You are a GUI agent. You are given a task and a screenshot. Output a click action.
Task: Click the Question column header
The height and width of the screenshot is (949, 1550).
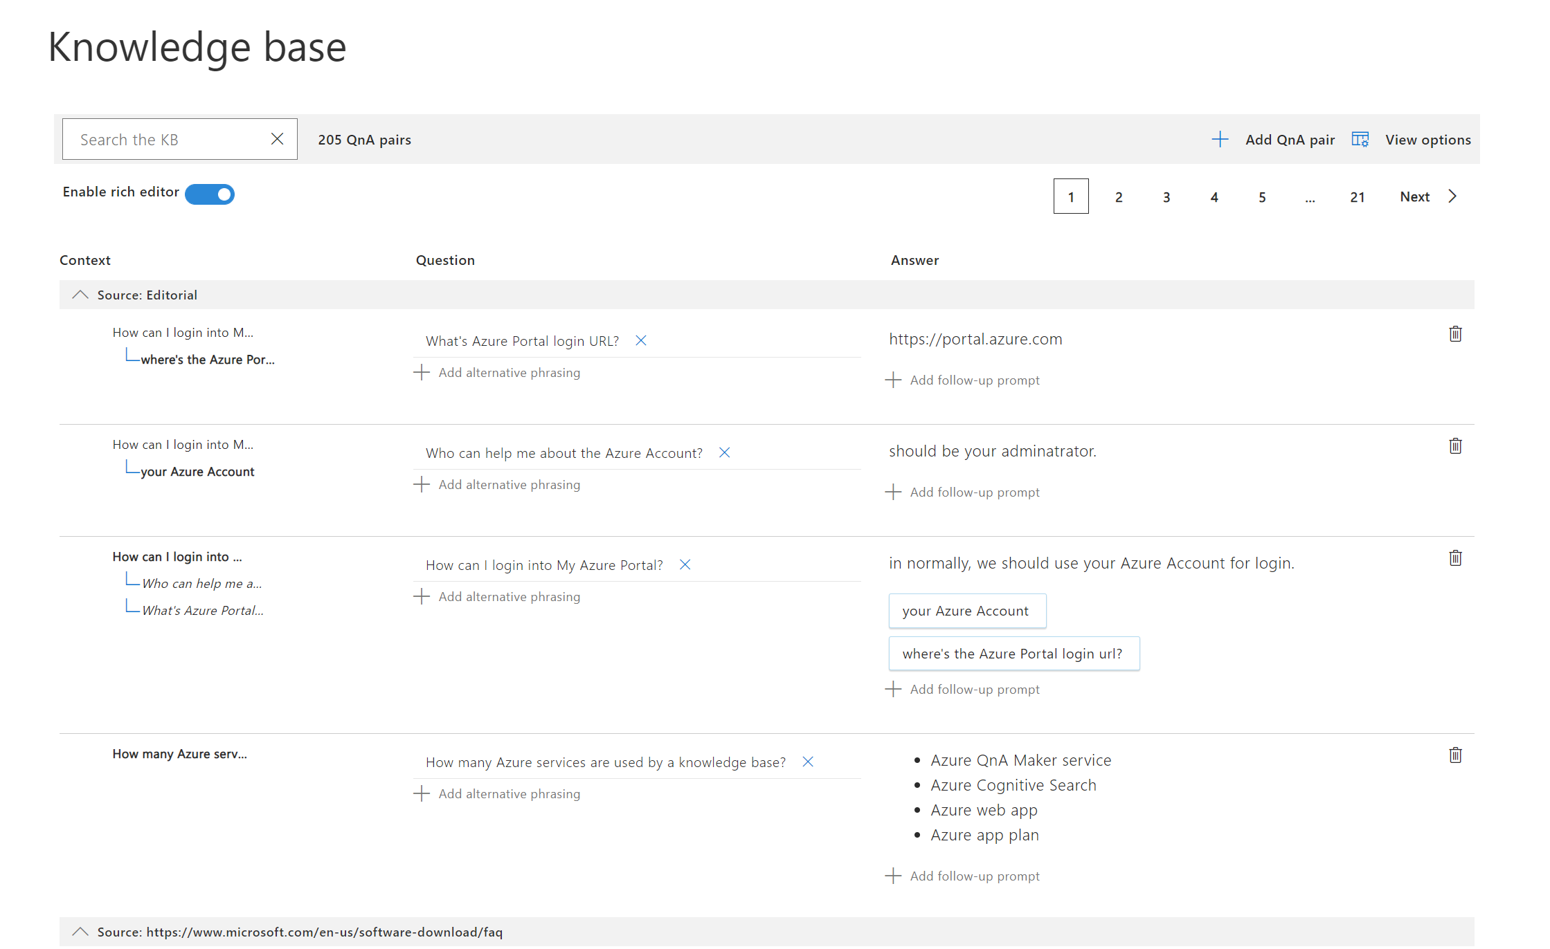pos(445,260)
